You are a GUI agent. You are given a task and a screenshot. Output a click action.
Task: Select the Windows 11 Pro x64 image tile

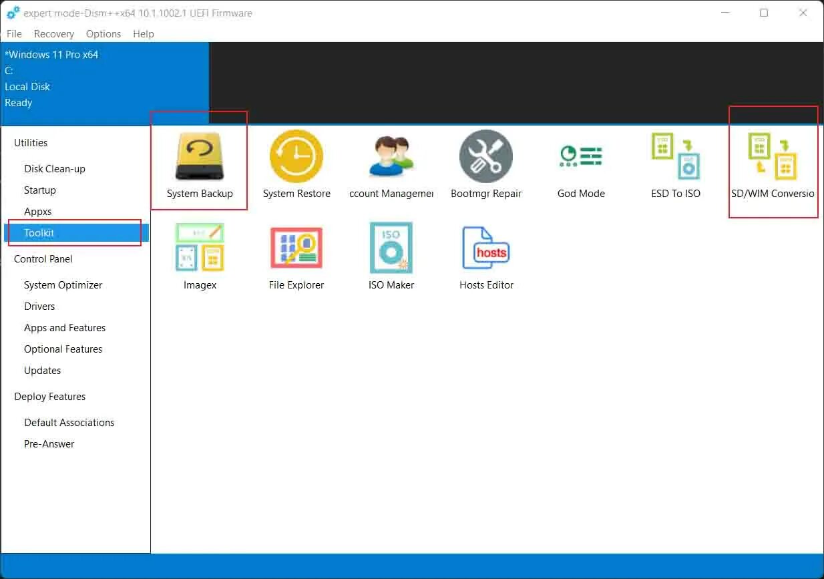(x=105, y=82)
